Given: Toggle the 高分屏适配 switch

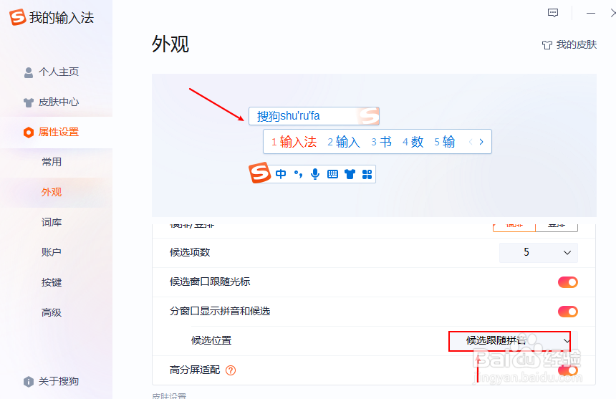Looking at the screenshot, I should pyautogui.click(x=568, y=370).
